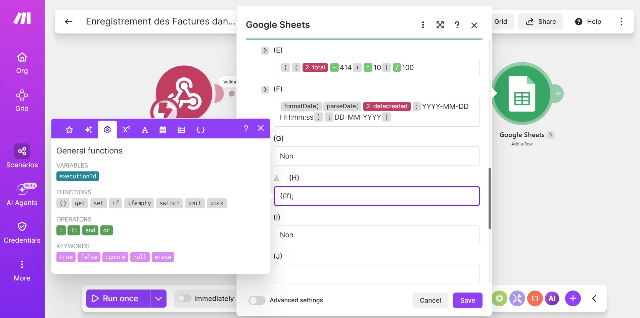Switch to date functions calendar tab
The width and height of the screenshot is (640, 318).
(163, 130)
